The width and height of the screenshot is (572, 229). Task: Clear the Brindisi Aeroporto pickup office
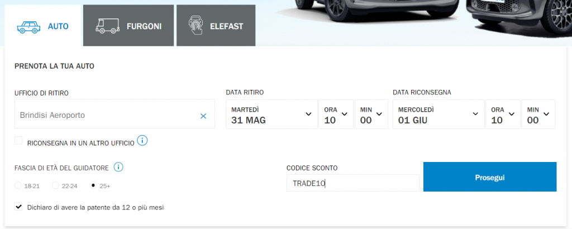click(x=203, y=116)
